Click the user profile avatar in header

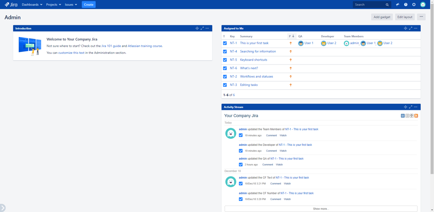pyautogui.click(x=423, y=5)
